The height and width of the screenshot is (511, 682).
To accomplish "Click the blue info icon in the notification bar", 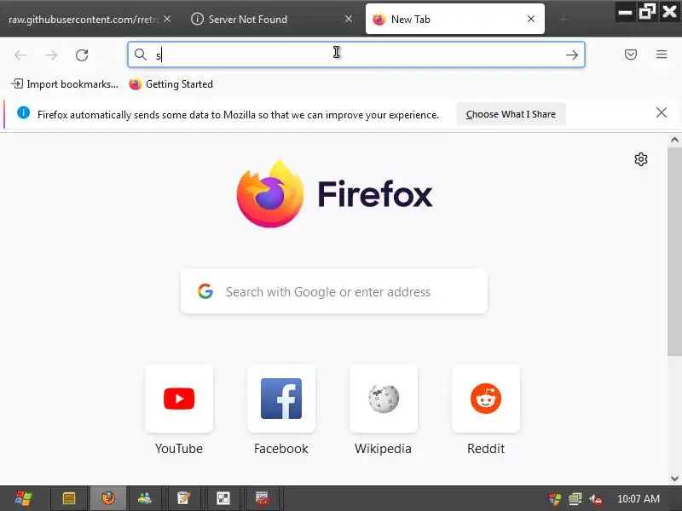I will point(24,113).
